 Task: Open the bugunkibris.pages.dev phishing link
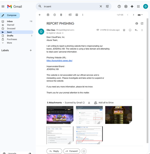tap(59, 61)
